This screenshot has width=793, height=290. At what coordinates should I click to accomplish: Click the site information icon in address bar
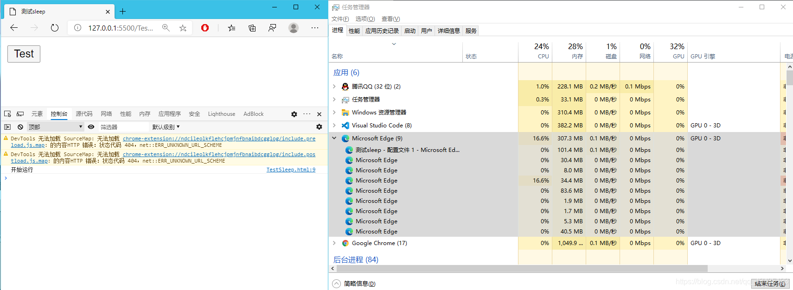click(x=78, y=28)
